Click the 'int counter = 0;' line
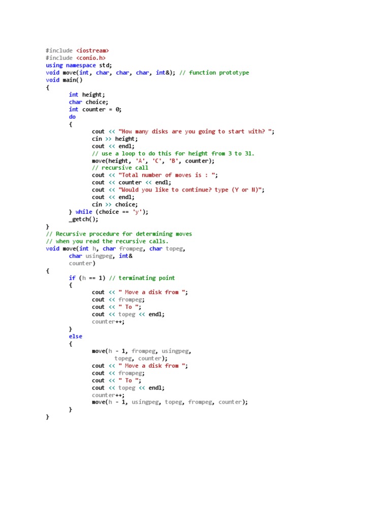This screenshot has width=390, height=520. click(x=95, y=110)
